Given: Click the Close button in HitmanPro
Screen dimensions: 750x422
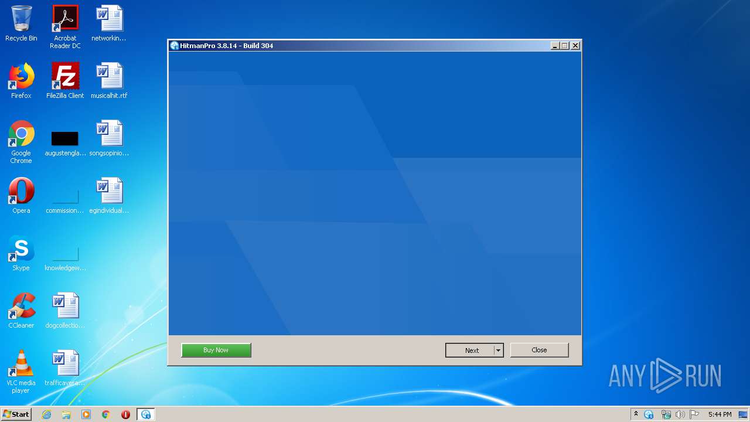Looking at the screenshot, I should [539, 350].
